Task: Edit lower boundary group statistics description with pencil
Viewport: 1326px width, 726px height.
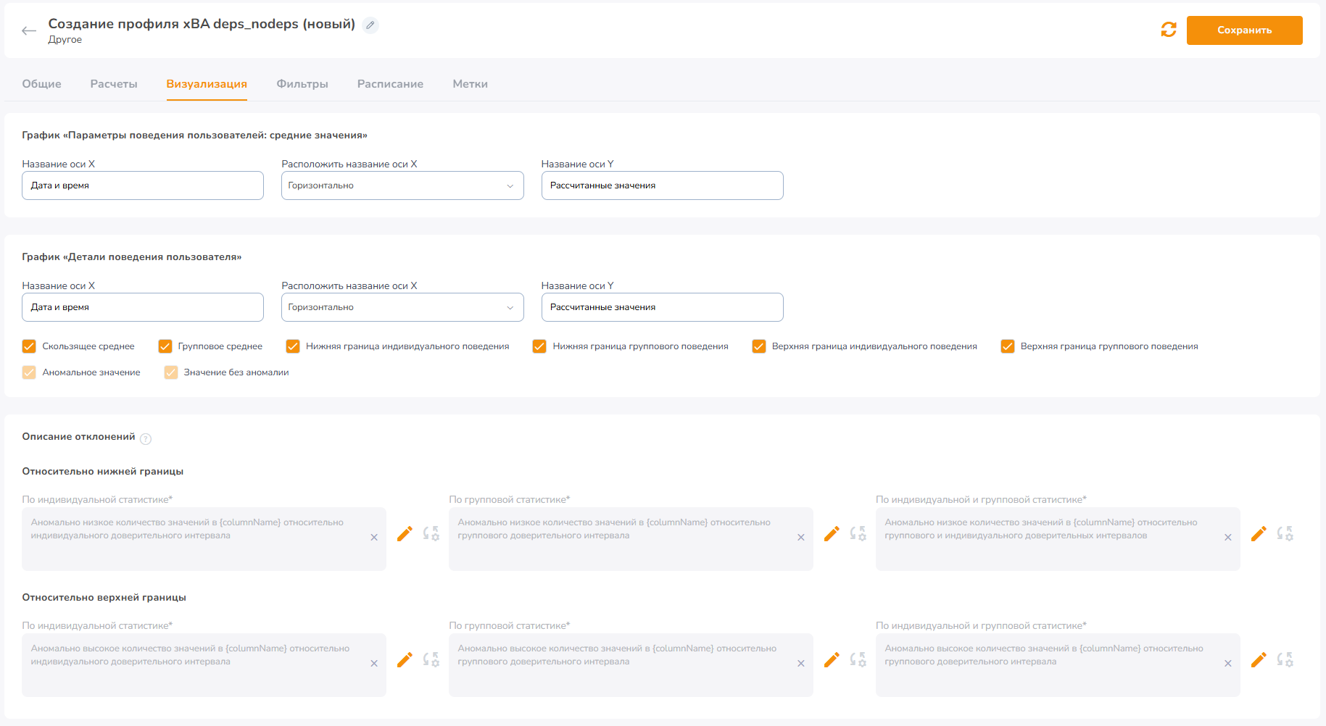Action: point(832,534)
